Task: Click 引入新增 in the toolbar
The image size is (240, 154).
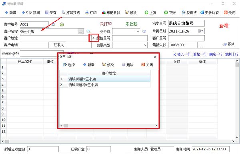Action: point(31,12)
